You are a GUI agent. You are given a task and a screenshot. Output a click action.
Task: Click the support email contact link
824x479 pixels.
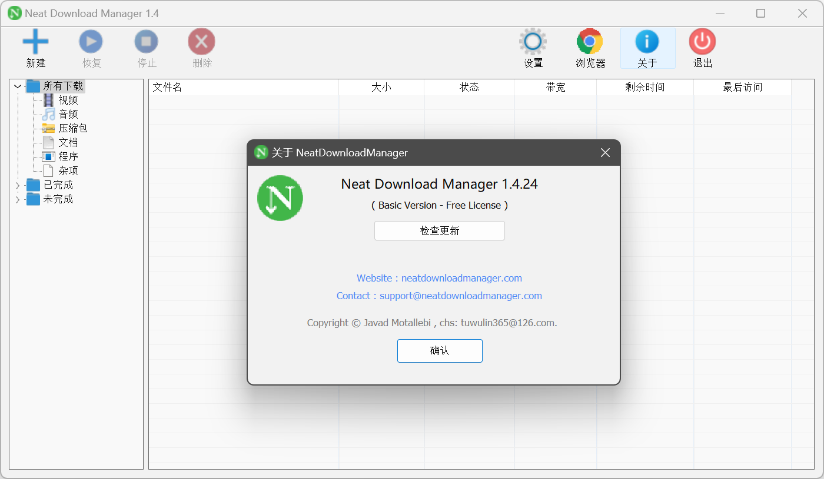pos(461,296)
